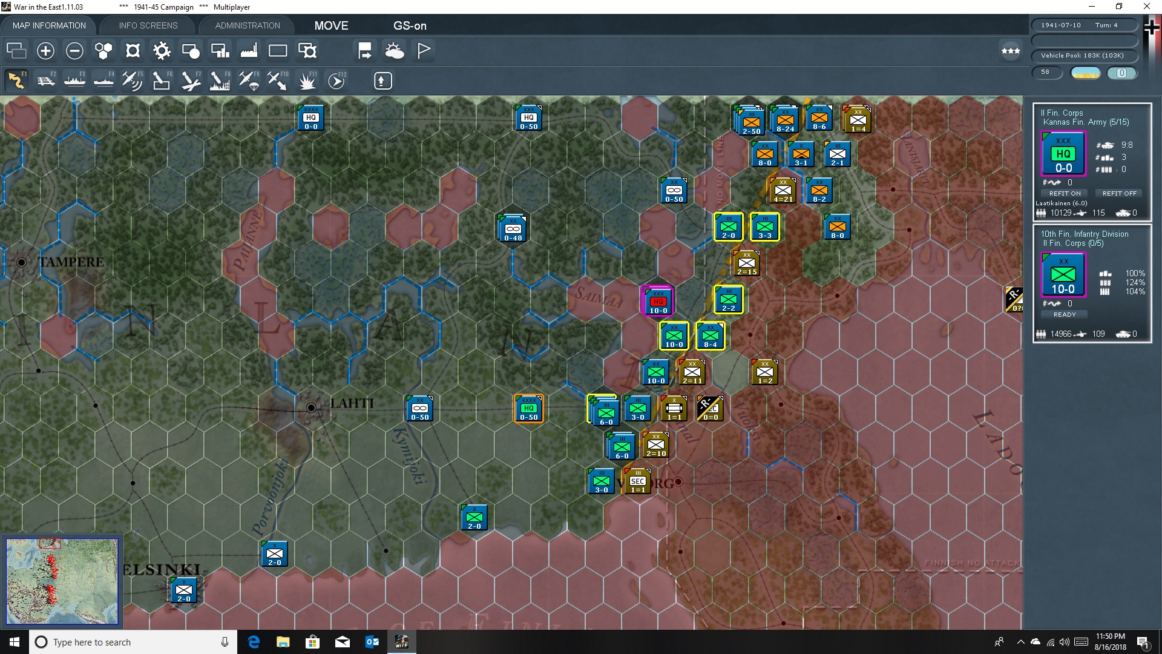Click the taskbar search box
This screenshot has width=1162, height=654.
pos(133,642)
